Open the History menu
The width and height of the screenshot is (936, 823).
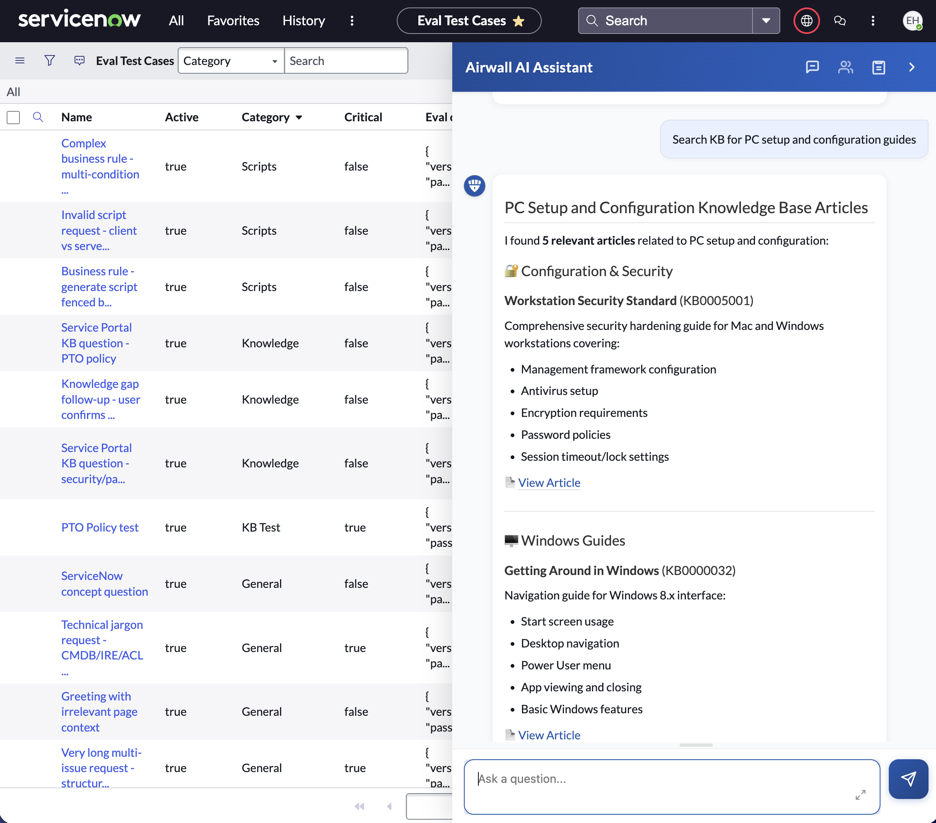pos(303,21)
